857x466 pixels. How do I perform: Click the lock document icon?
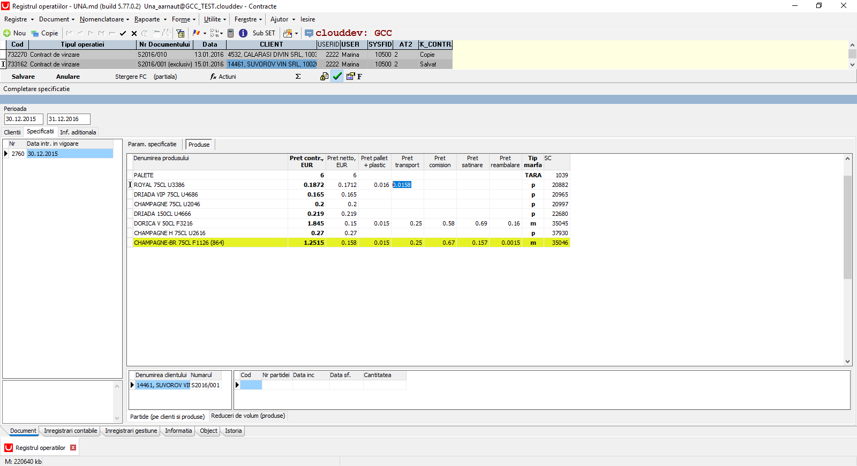324,77
